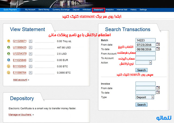This screenshot has height=123, width=174.
Task: Expand the Action dropdown
Action: [x=143, y=63]
